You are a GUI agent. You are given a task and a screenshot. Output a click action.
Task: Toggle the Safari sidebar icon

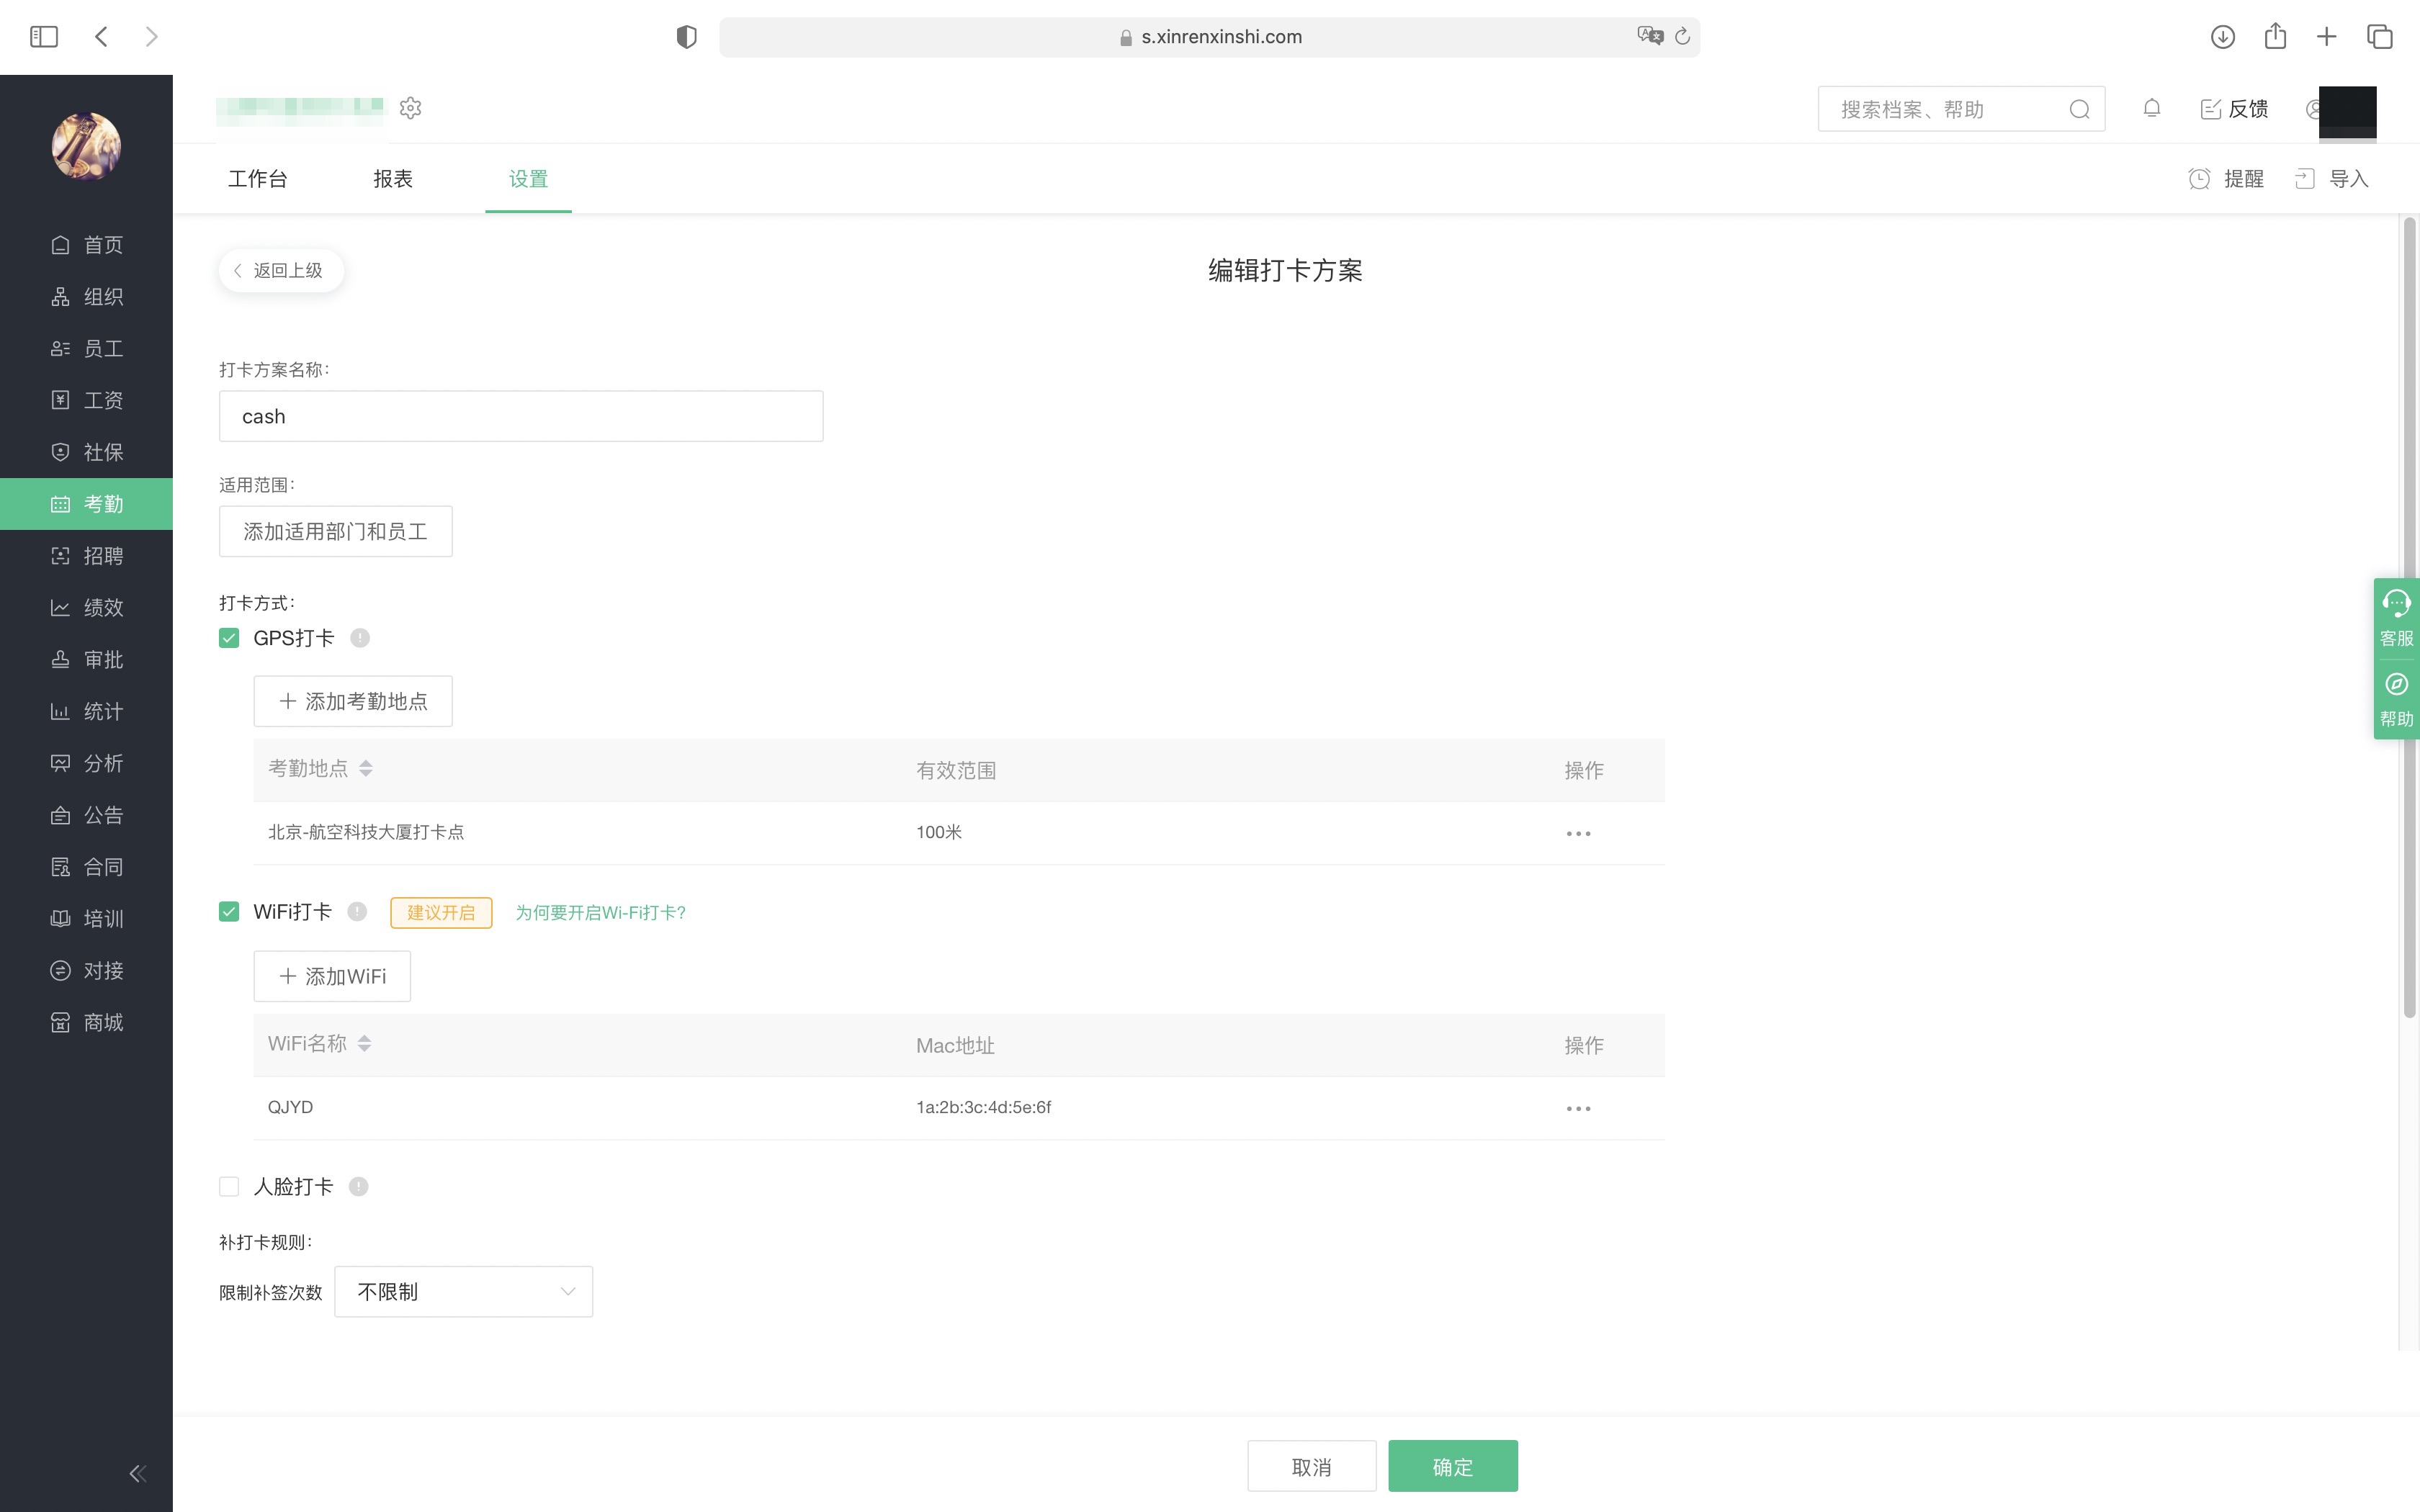(x=44, y=37)
